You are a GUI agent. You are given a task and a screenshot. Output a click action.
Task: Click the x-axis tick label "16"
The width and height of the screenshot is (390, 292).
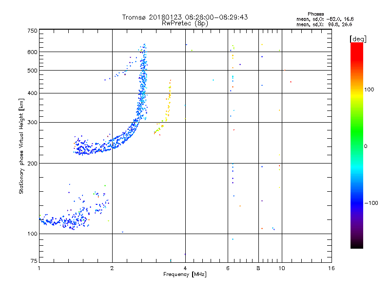[331, 268]
